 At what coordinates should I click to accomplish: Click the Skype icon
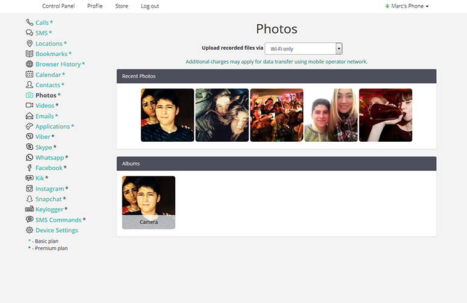[30, 147]
